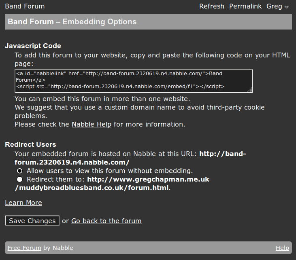Select the allow viewing without embedding radio button

(19, 171)
